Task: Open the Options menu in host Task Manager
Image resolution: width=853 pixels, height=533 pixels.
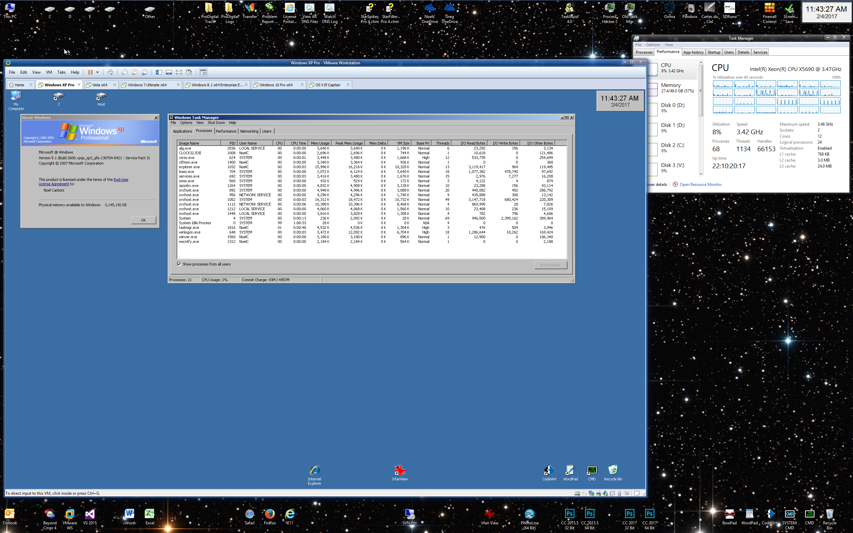Action: [x=653, y=45]
